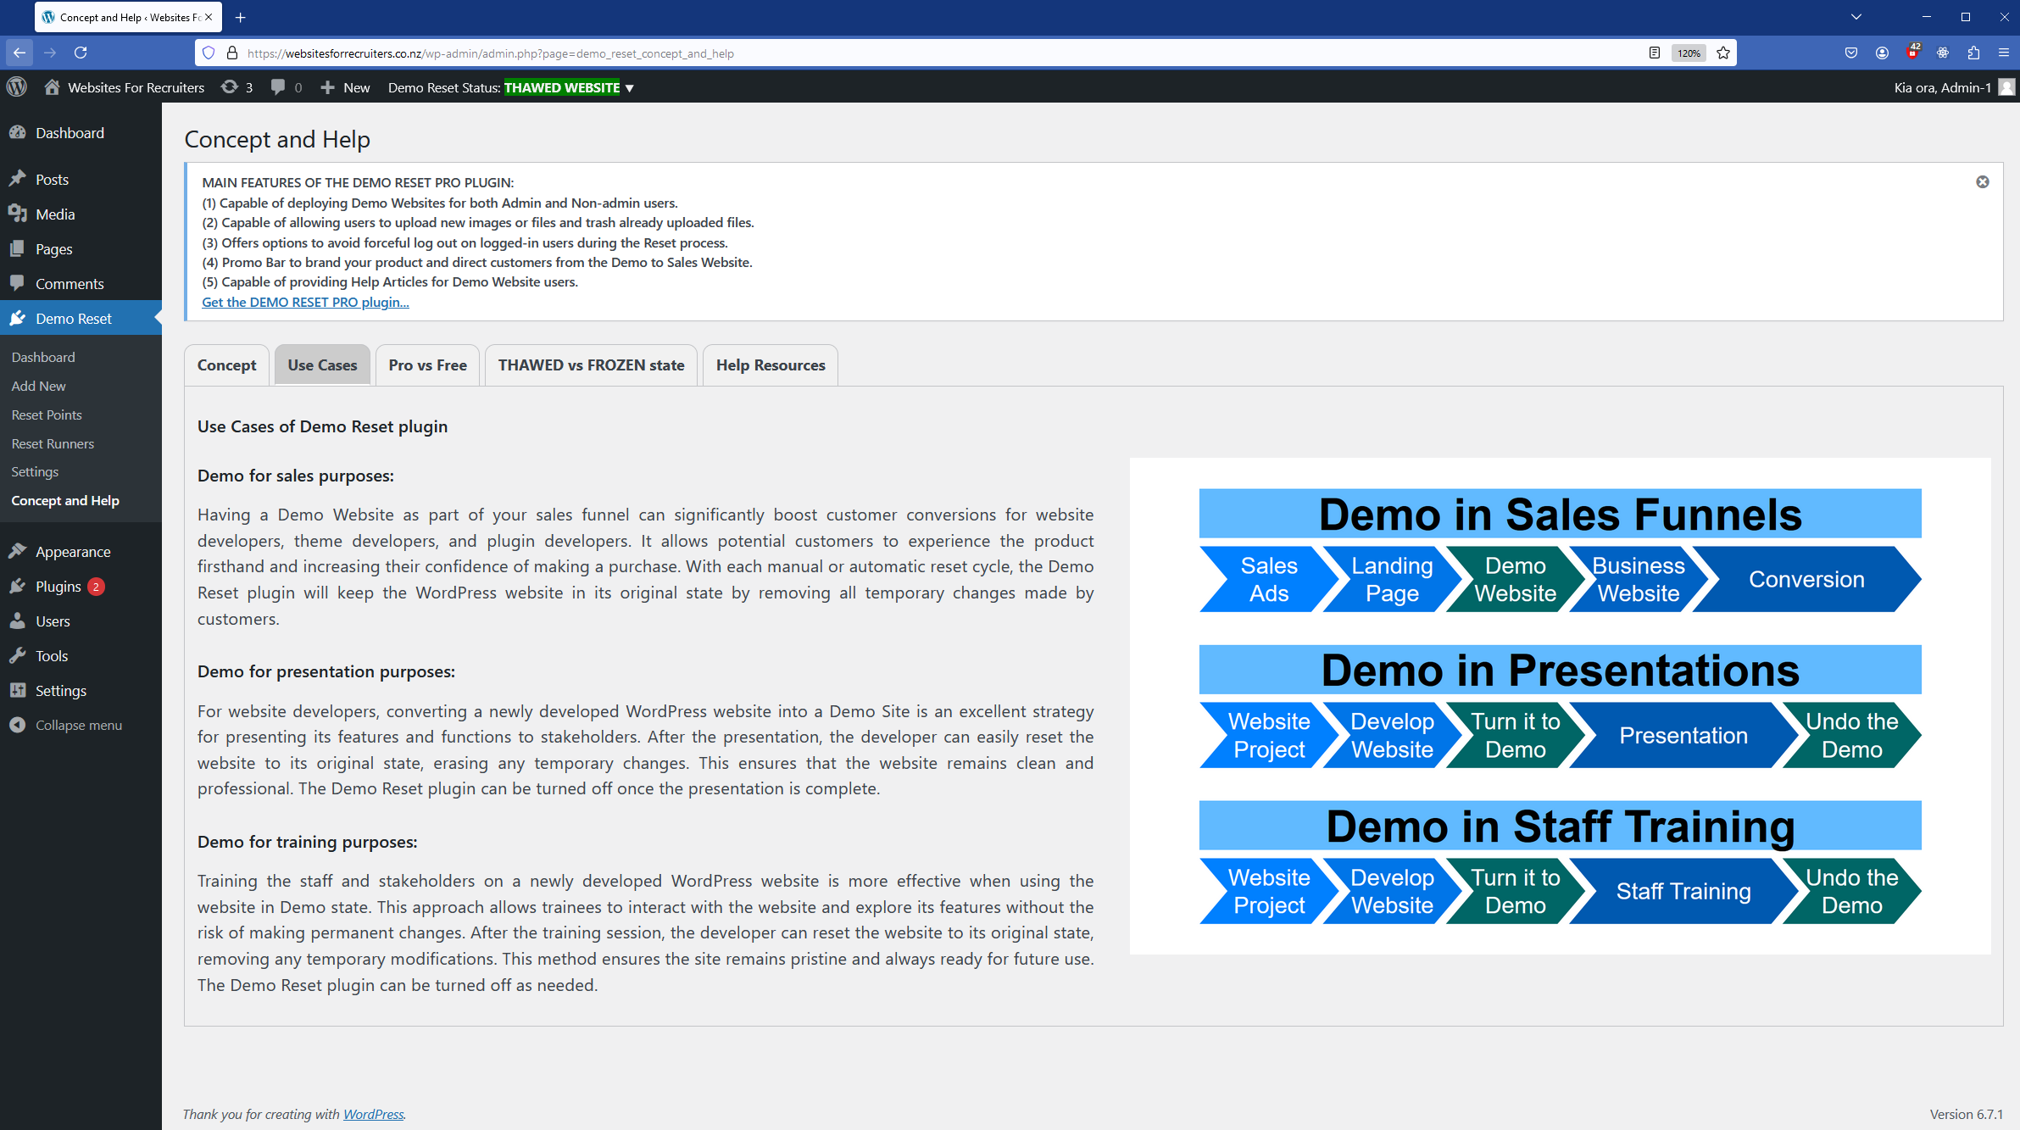The image size is (2020, 1130).
Task: Click the Concept and Help page heading
Action: (x=277, y=139)
